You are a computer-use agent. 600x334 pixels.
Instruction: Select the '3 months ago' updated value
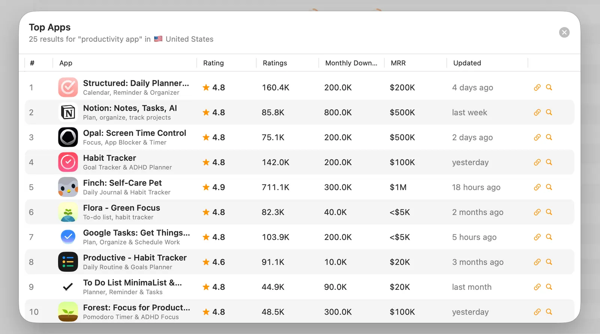point(478,262)
